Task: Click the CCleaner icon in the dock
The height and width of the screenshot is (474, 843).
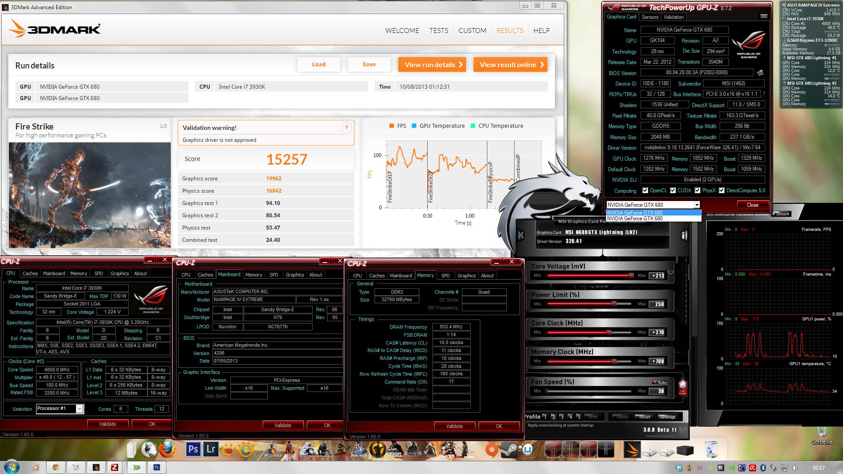Action: coord(246,449)
